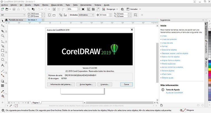Choose the Drop Shadow tool
This screenshot has width=211, height=113.
point(2,81)
